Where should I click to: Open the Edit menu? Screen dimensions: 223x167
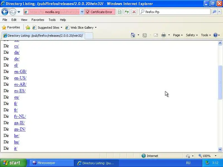pos(14,20)
